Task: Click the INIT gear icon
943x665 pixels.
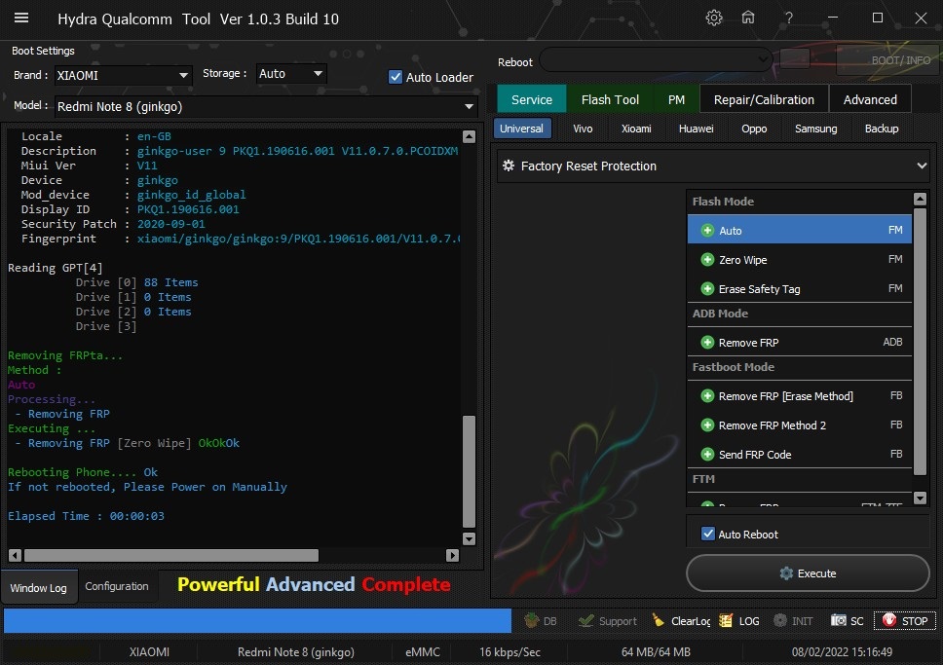Action: [780, 620]
